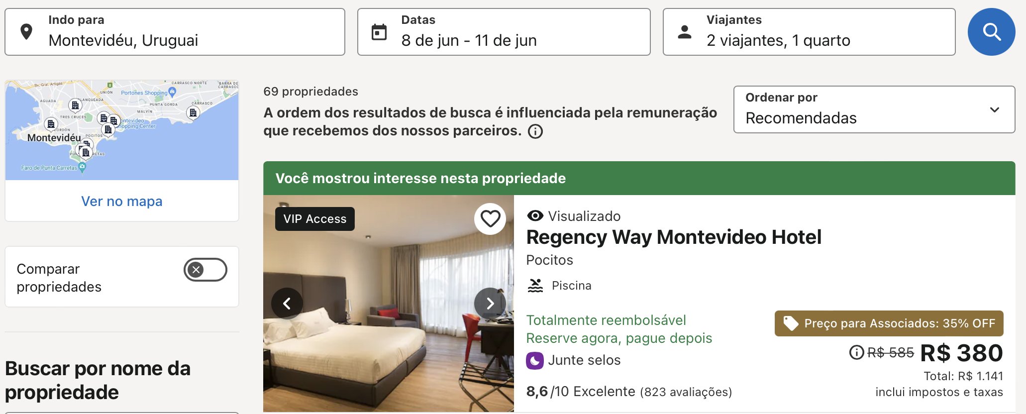Click the blue magnifying glass search button
1026x414 pixels.
[x=991, y=32]
